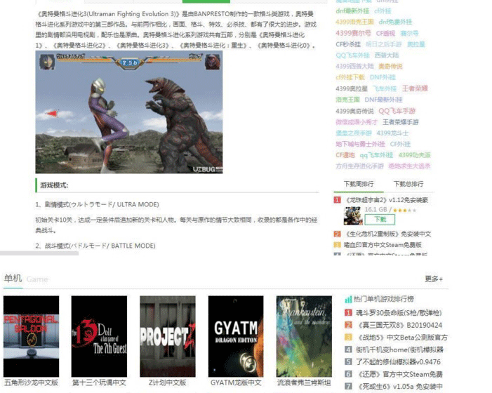Click the 1、剧情模式 ULTRA MODE line
Screen dimensions: 492x393
click(98, 204)
